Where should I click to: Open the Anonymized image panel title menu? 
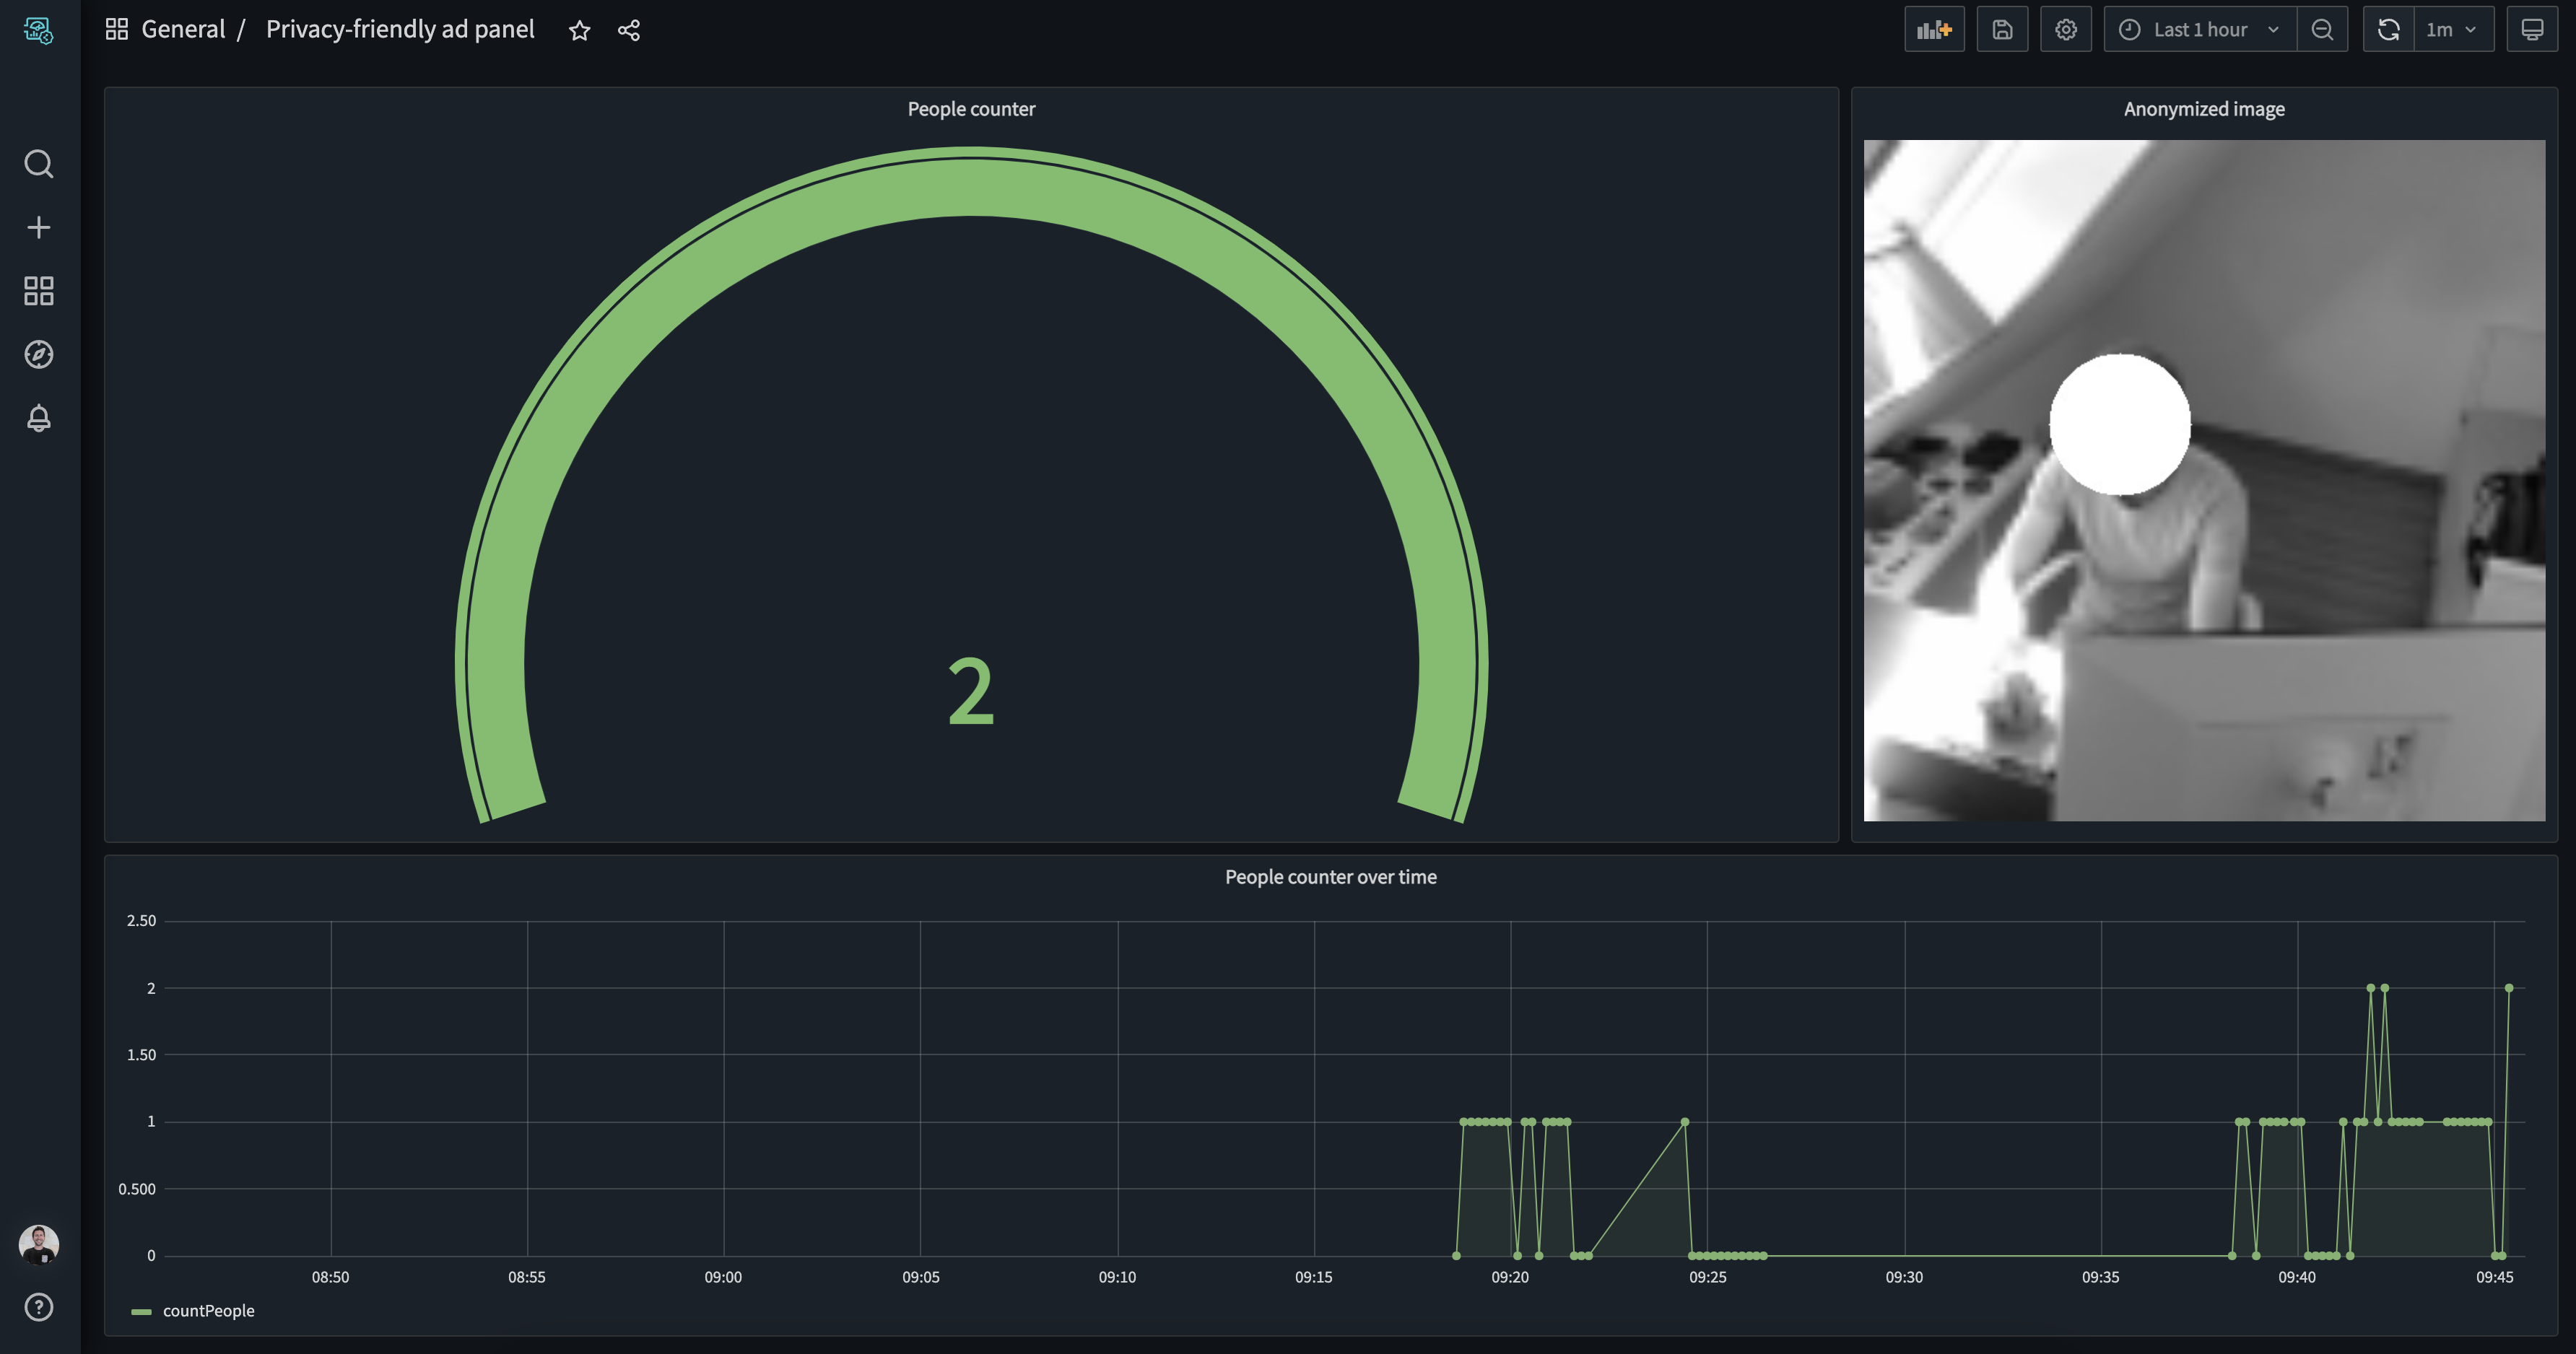tap(2203, 109)
